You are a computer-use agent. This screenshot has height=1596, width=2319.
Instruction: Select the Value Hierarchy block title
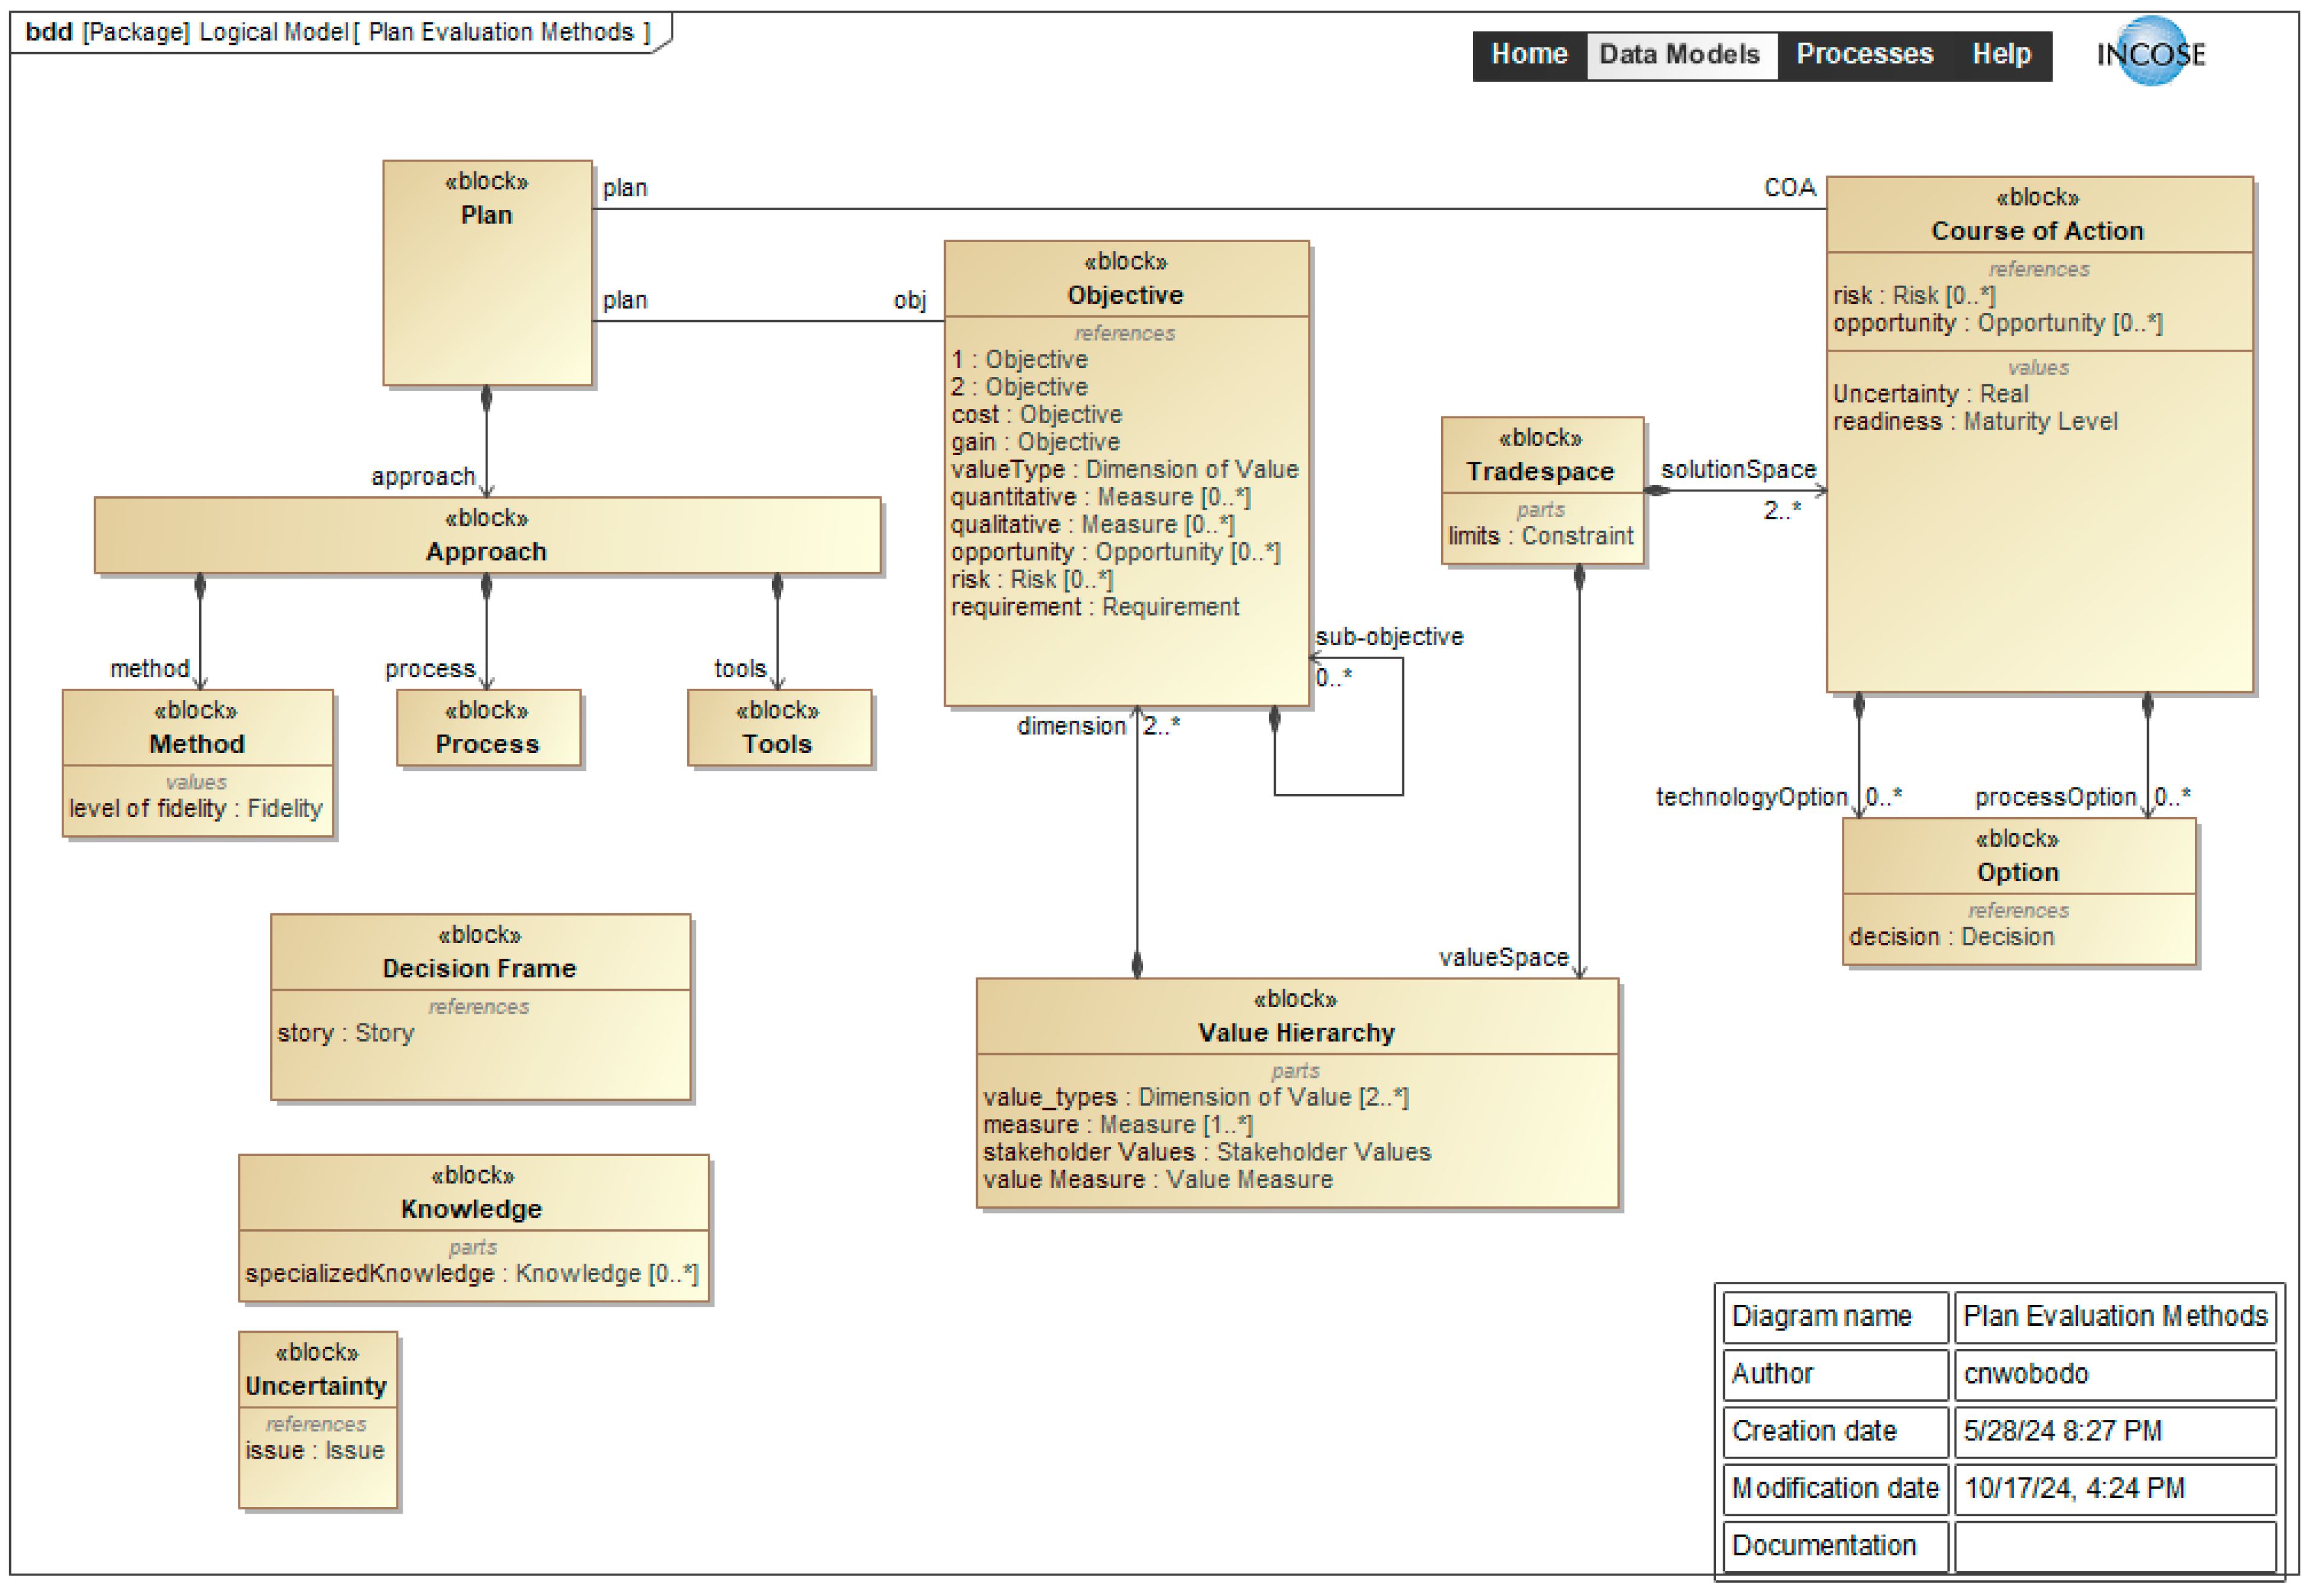(1296, 1033)
